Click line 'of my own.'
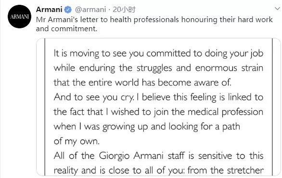This screenshot has height=178, width=282. (x=77, y=142)
